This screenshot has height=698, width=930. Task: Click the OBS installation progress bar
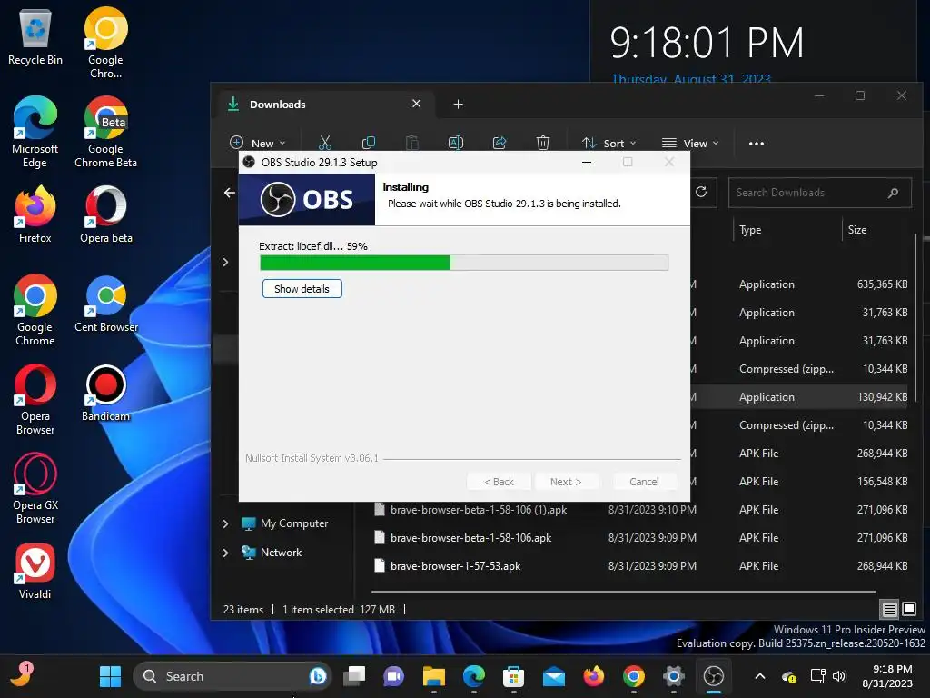tap(464, 263)
